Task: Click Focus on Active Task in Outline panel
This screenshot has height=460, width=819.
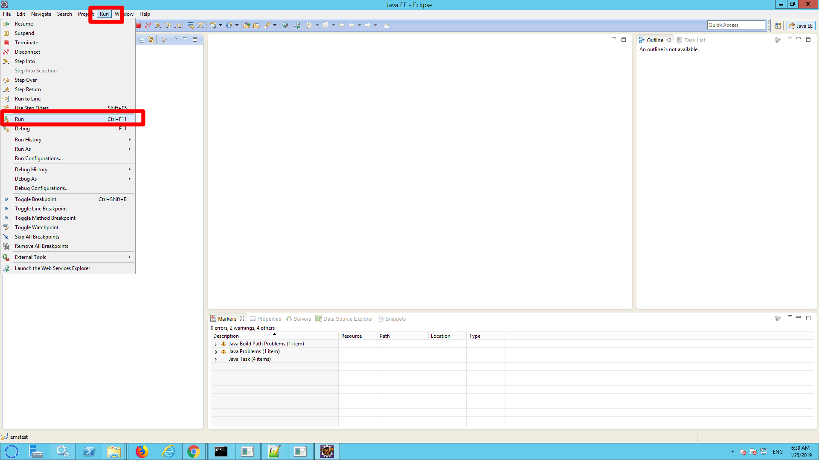Action: point(778,40)
